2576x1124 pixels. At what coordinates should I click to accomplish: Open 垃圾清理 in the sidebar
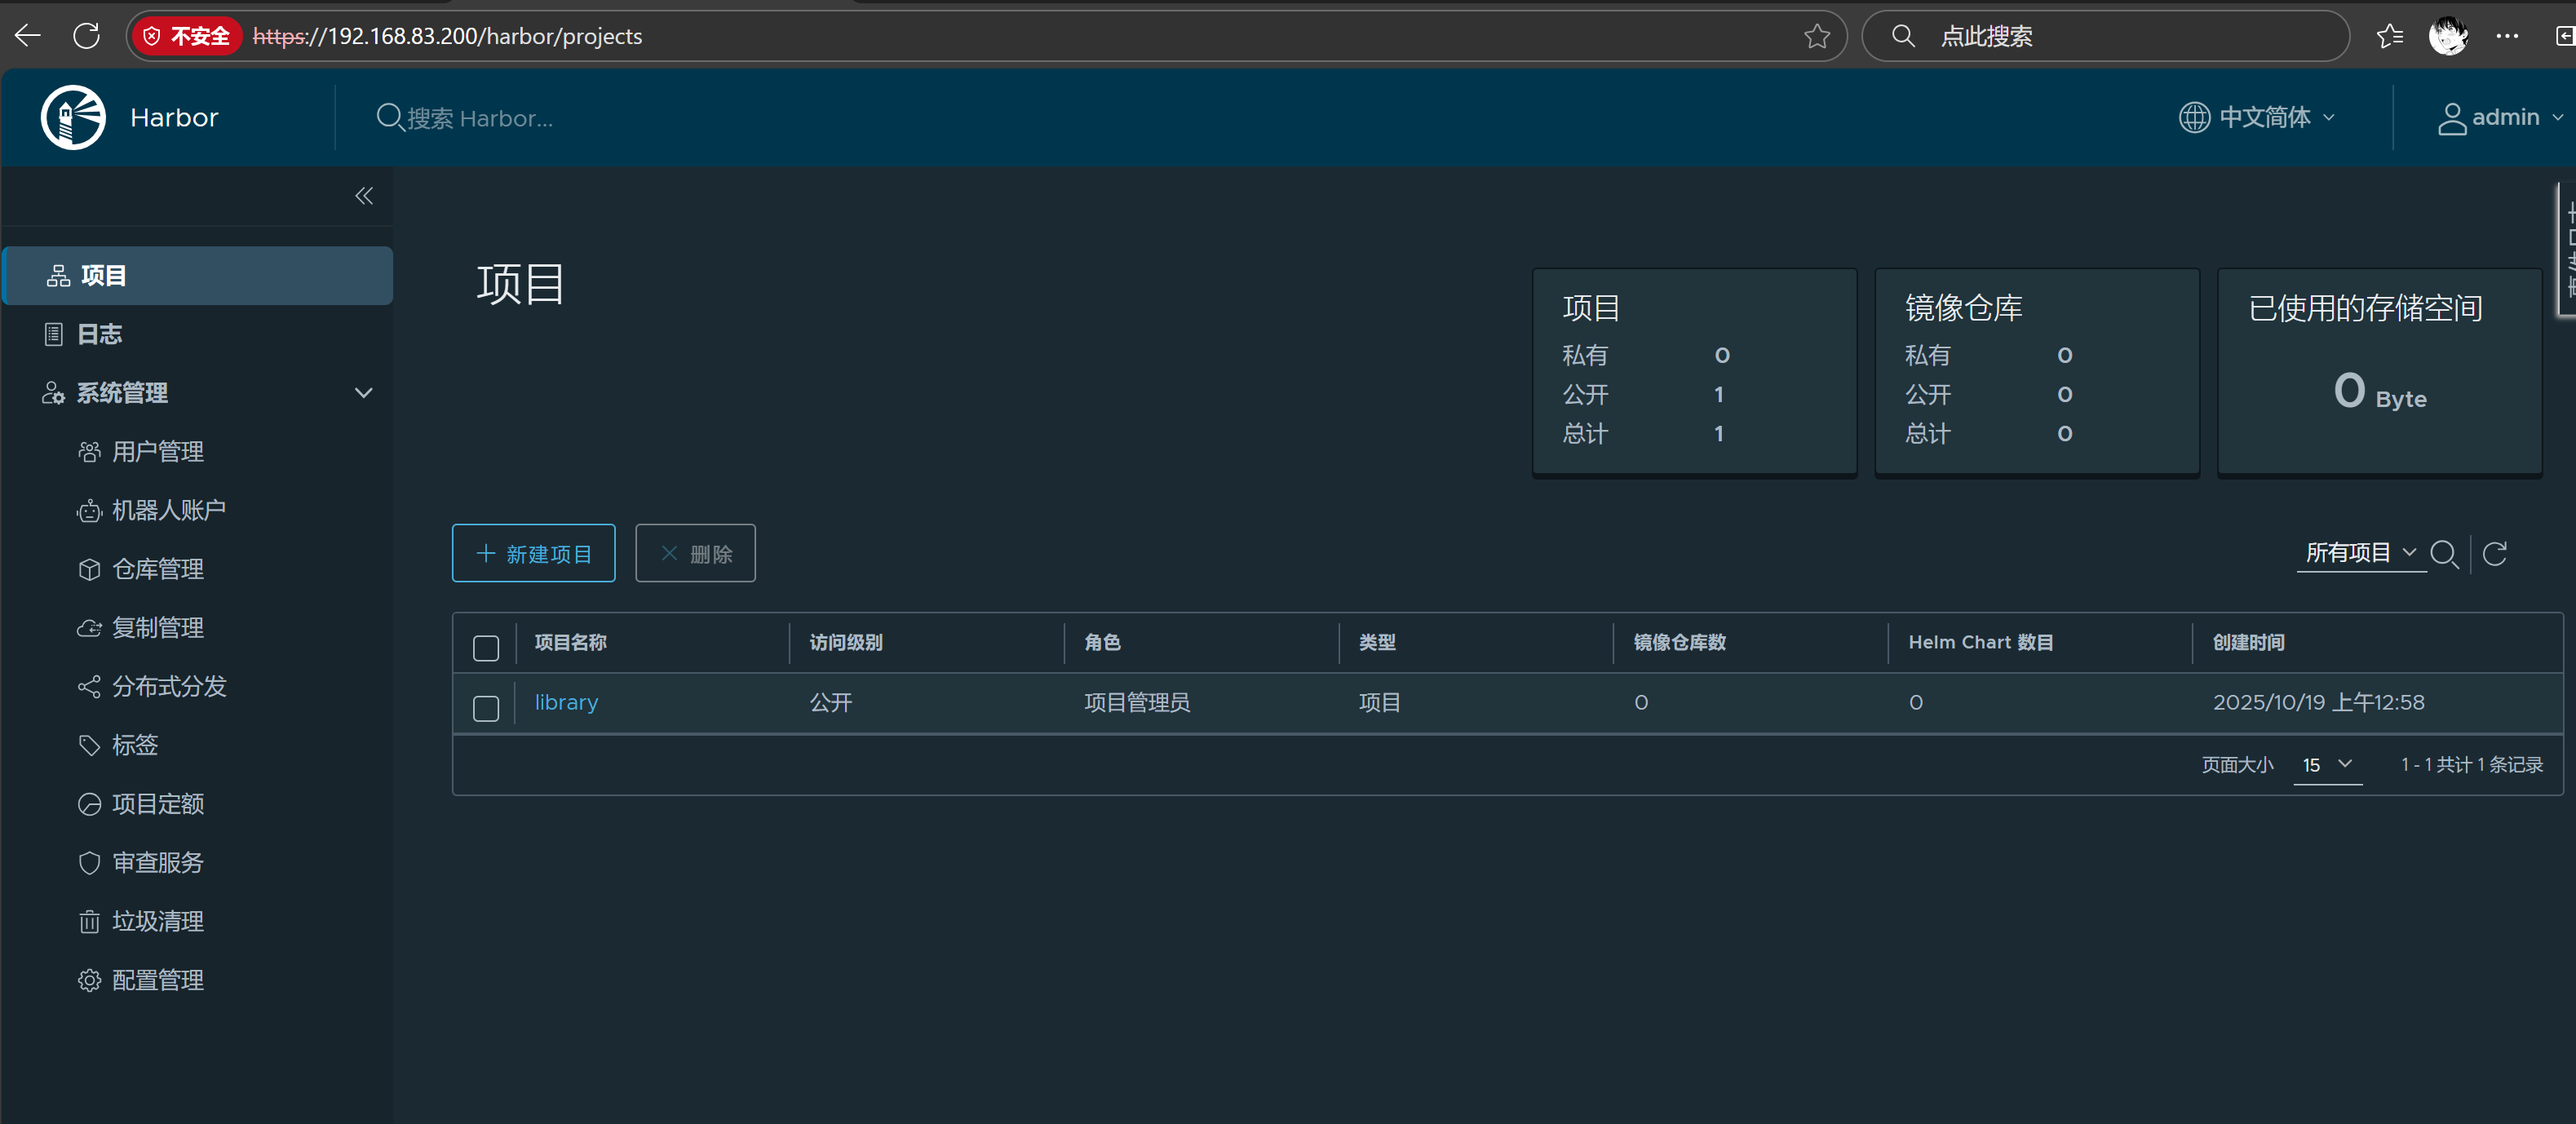pos(157,921)
